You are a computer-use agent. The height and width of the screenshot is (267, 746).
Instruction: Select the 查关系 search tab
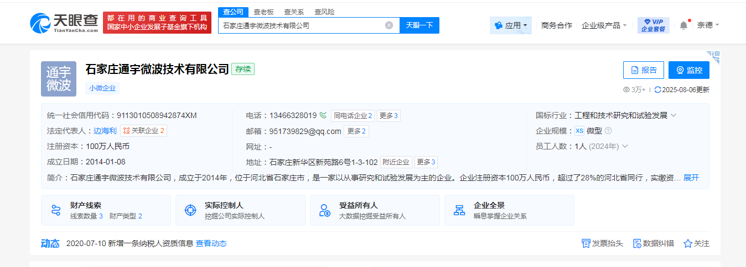294,12
